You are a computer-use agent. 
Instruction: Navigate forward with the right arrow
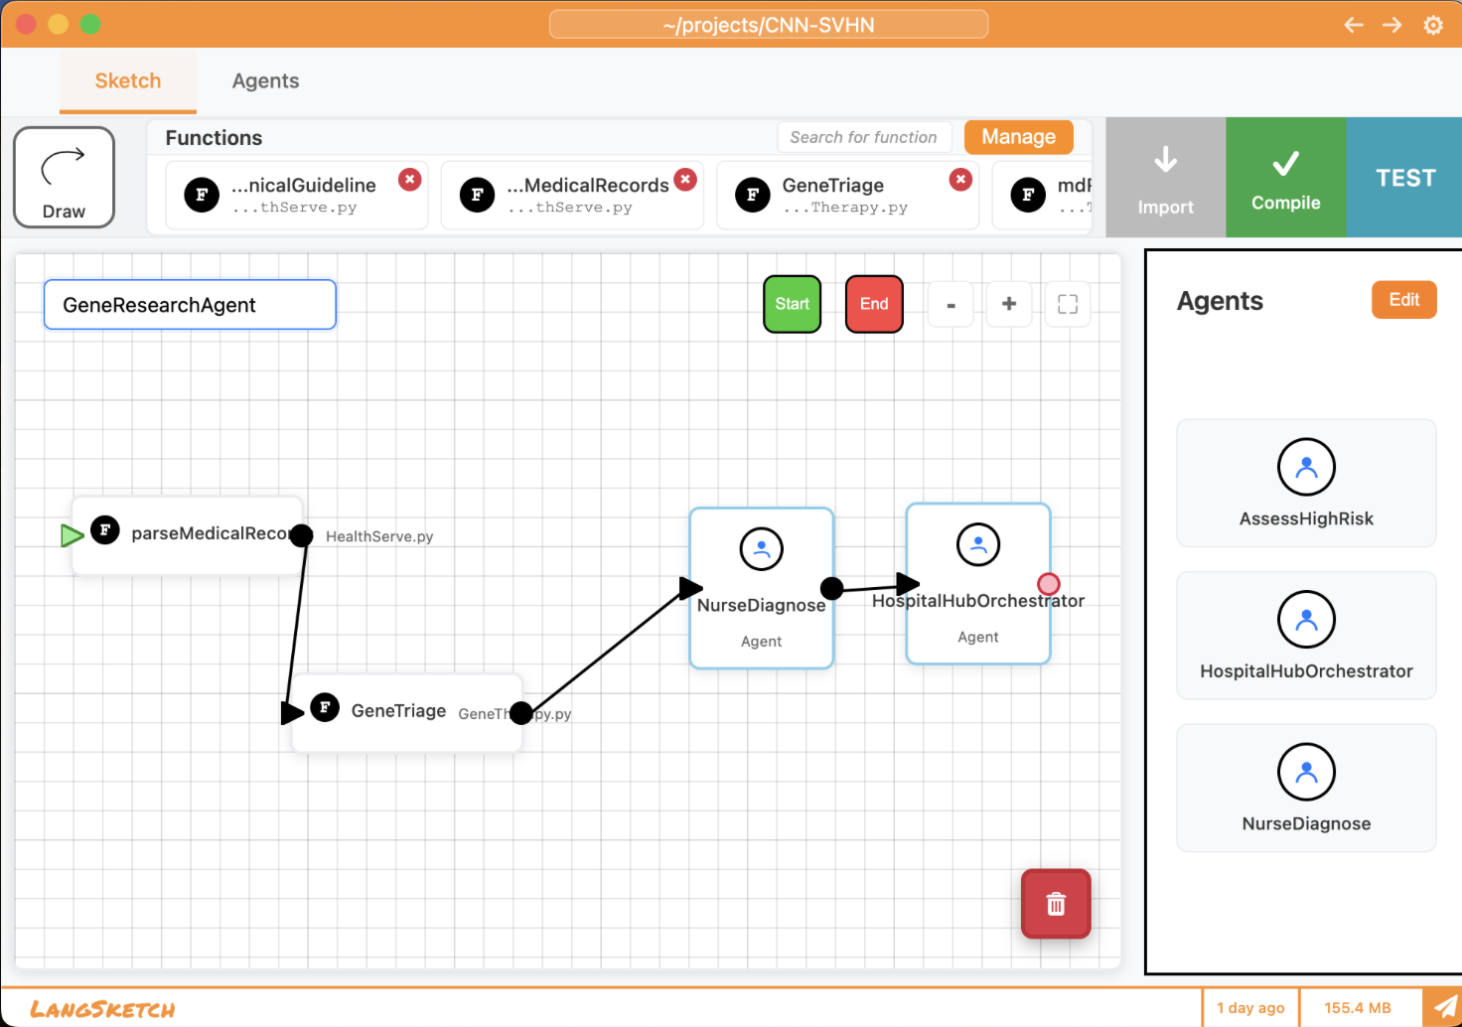[x=1392, y=25]
